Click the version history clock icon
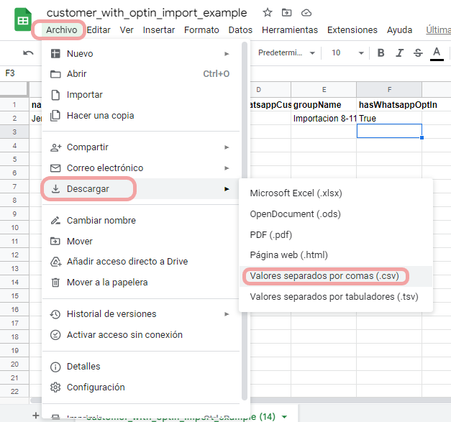451x422 pixels. 55,314
